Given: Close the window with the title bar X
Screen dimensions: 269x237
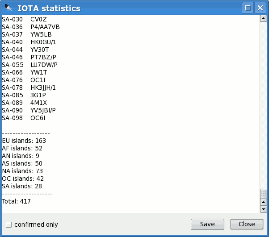Looking at the screenshot, I should pos(260,8).
